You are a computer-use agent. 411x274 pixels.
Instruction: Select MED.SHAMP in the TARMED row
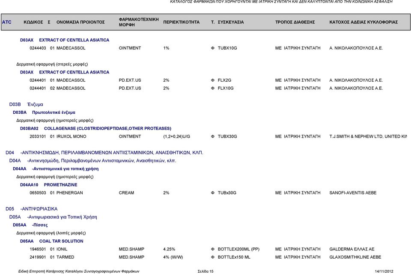(x=131, y=257)
